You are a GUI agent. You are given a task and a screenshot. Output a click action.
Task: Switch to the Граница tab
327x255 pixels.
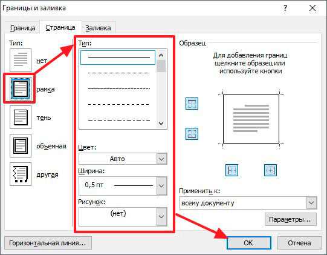[x=23, y=28]
